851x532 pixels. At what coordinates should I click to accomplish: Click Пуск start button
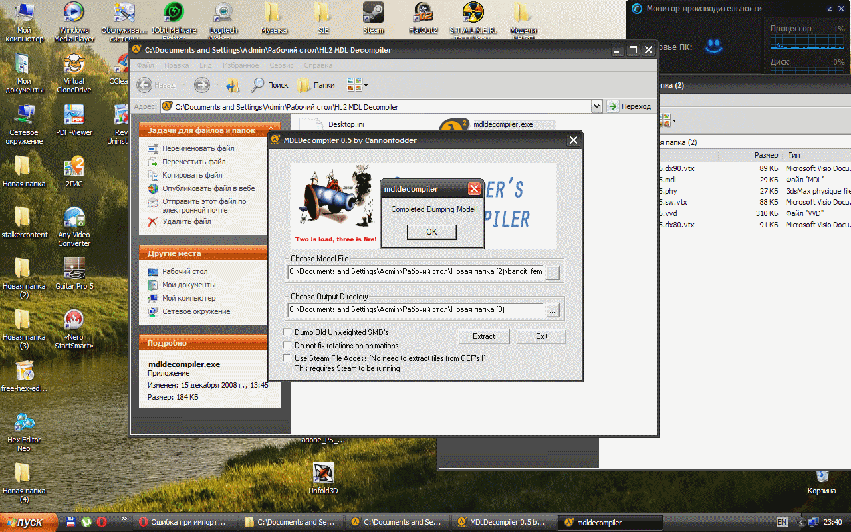(x=30, y=522)
